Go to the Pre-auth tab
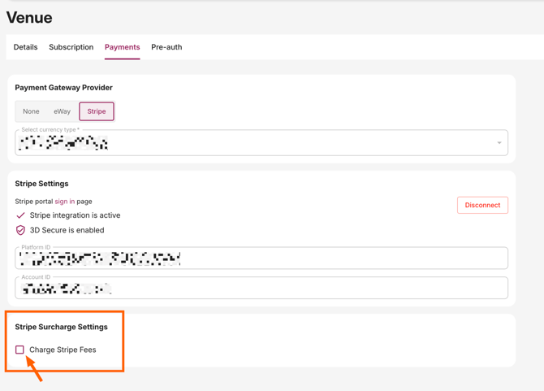The image size is (544, 391). (x=166, y=47)
